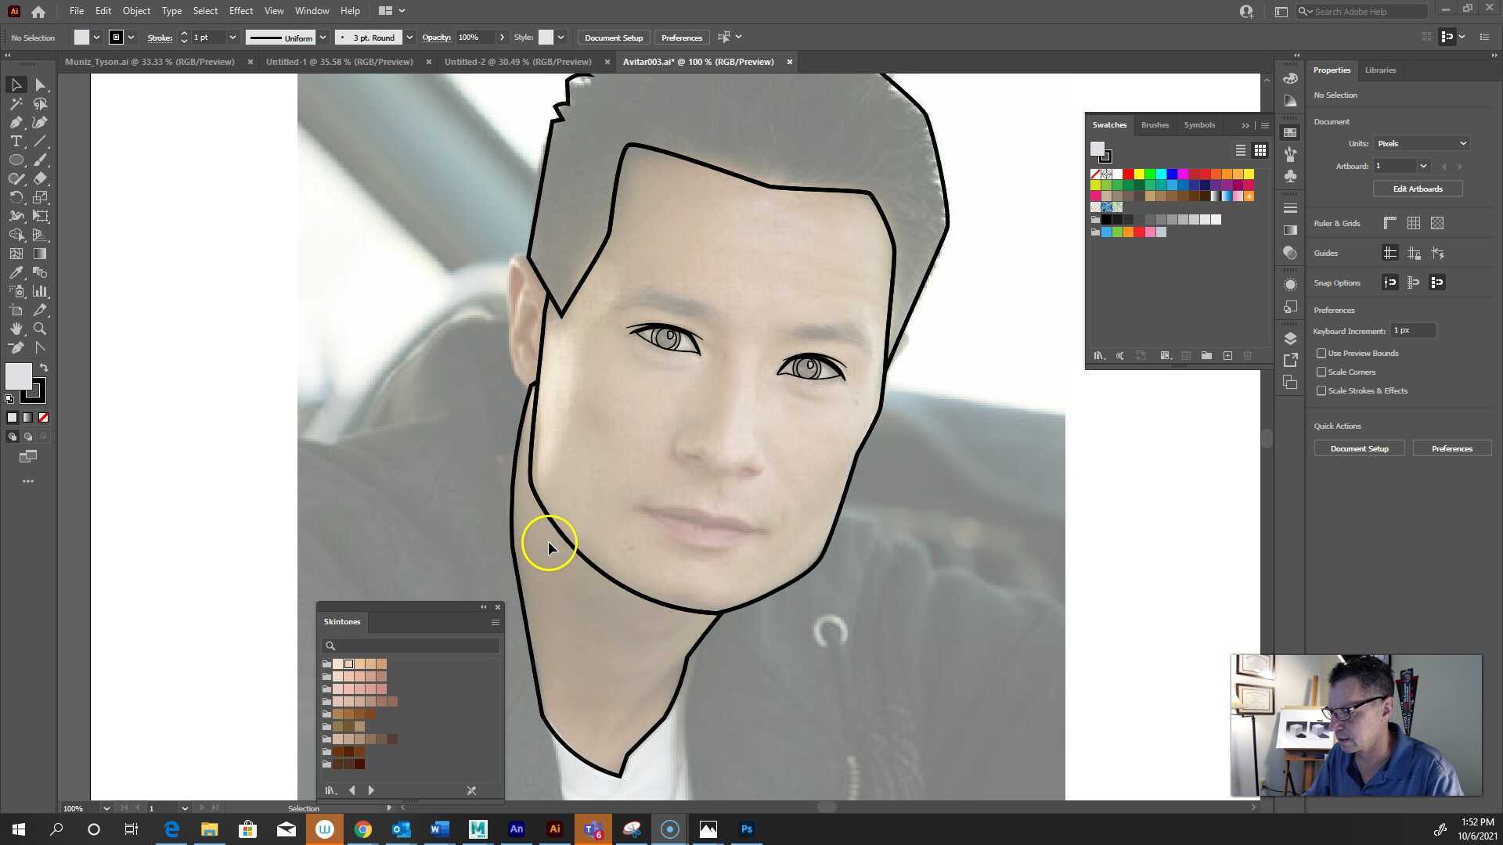Enable Use Preview Bounds
Viewport: 1503px width, 845px height.
tap(1321, 353)
